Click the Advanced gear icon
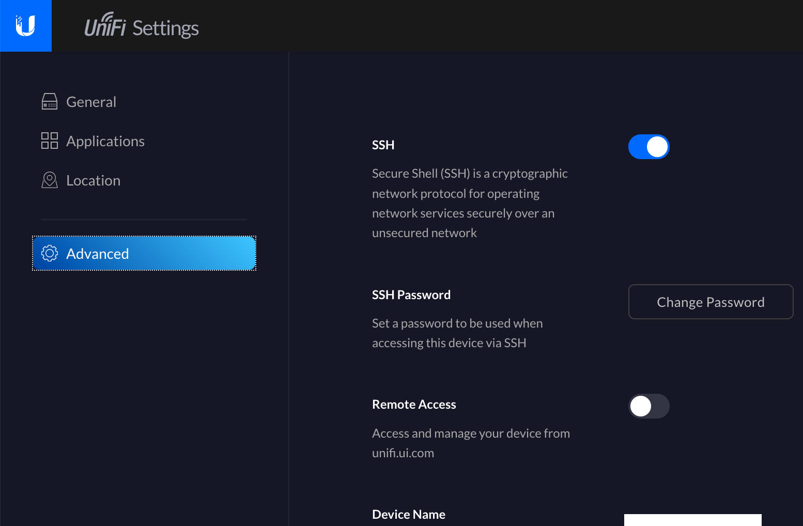 (x=50, y=253)
